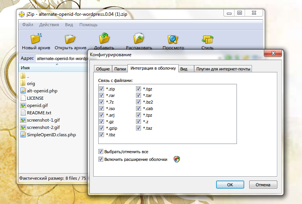Select the alt-openid.php file name

(x=42, y=91)
